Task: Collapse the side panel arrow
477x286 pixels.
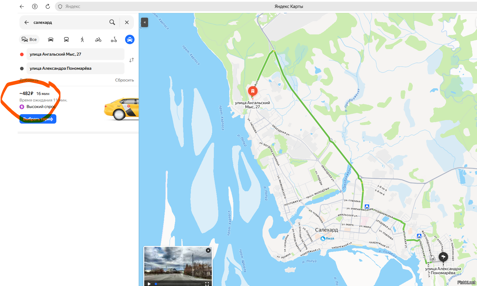Action: 145,22
